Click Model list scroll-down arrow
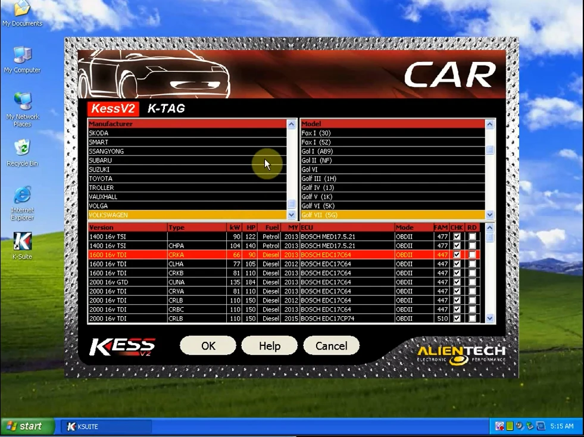 point(490,215)
